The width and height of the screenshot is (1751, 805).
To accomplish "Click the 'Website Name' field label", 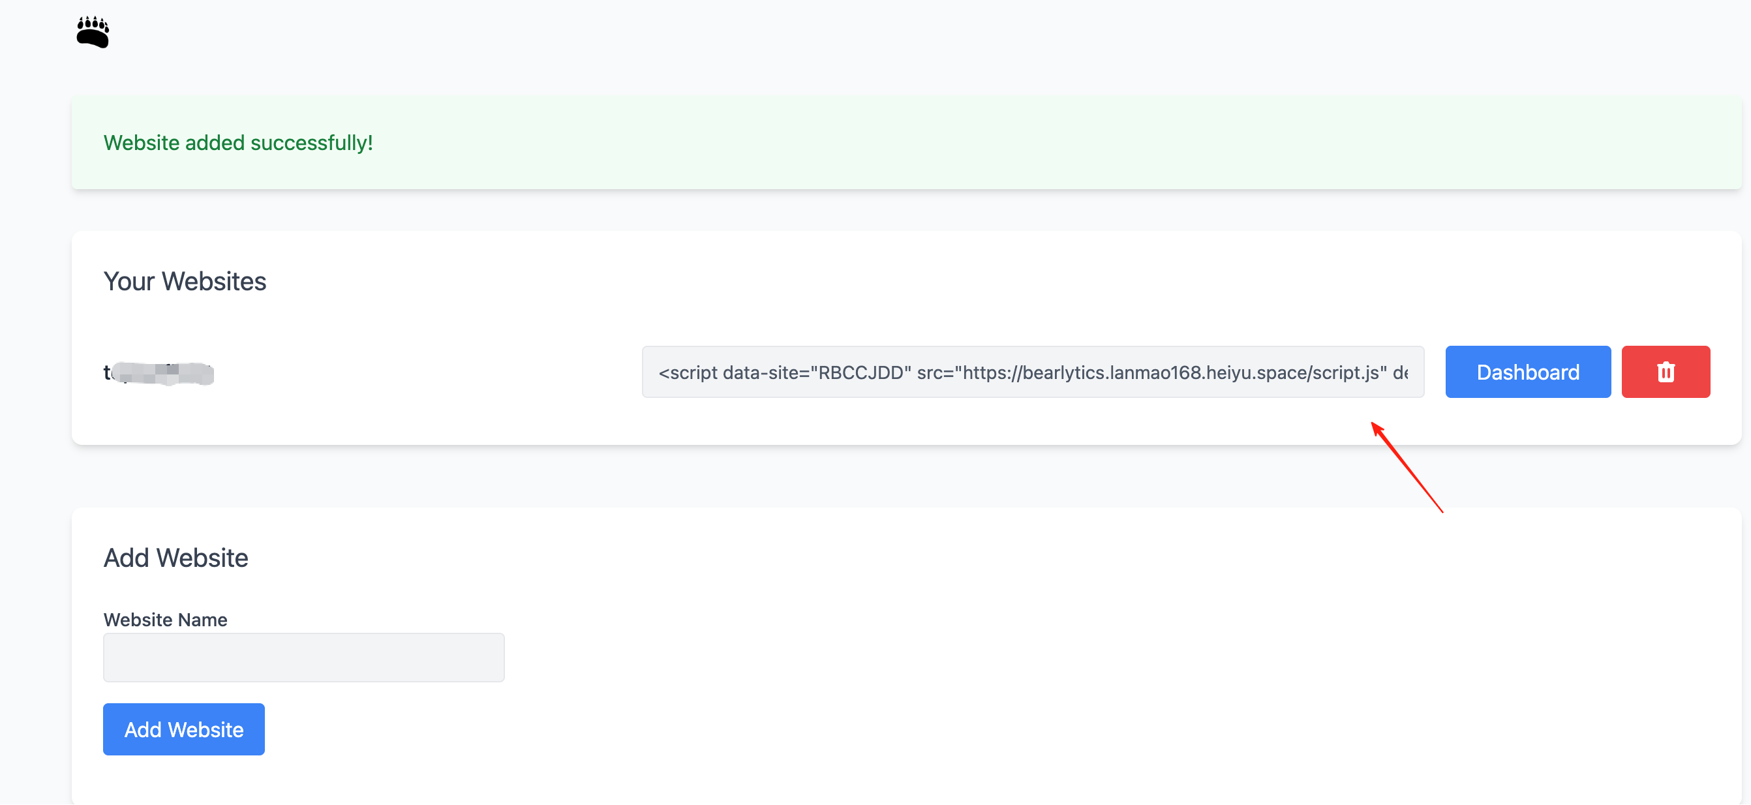I will pos(165,619).
